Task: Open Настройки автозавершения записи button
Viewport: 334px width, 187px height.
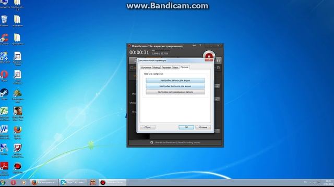Action: (x=175, y=92)
